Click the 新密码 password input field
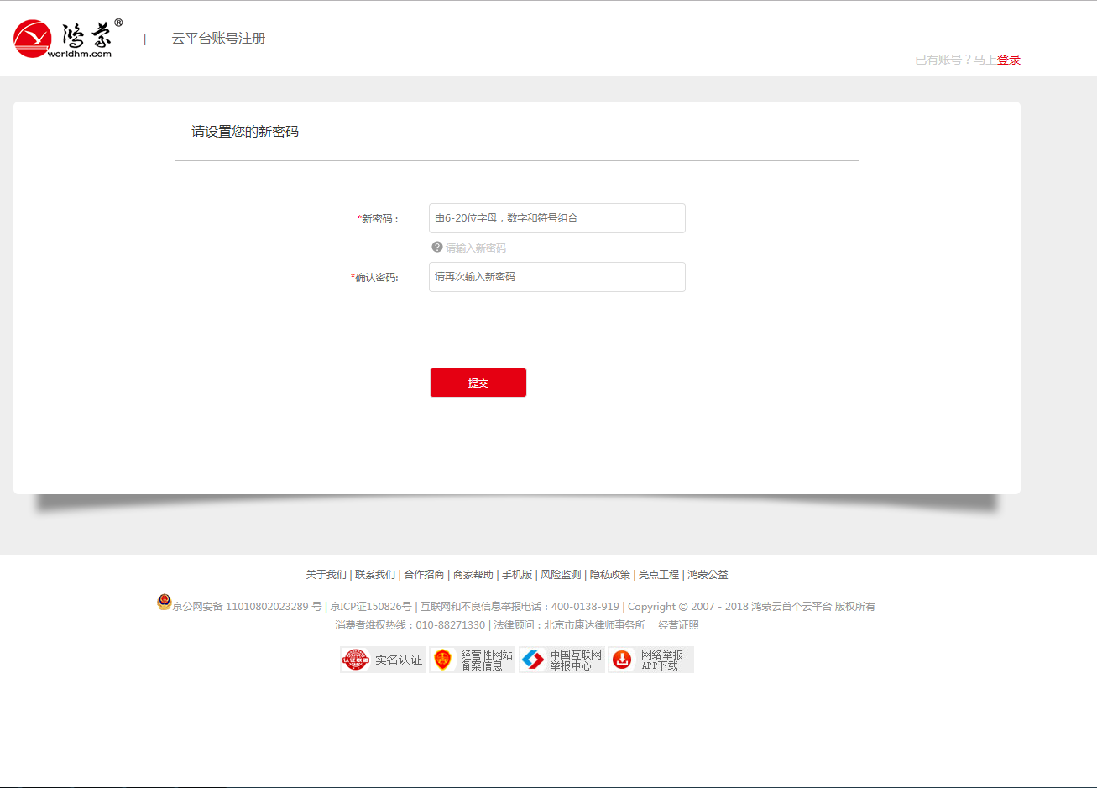 (x=556, y=218)
